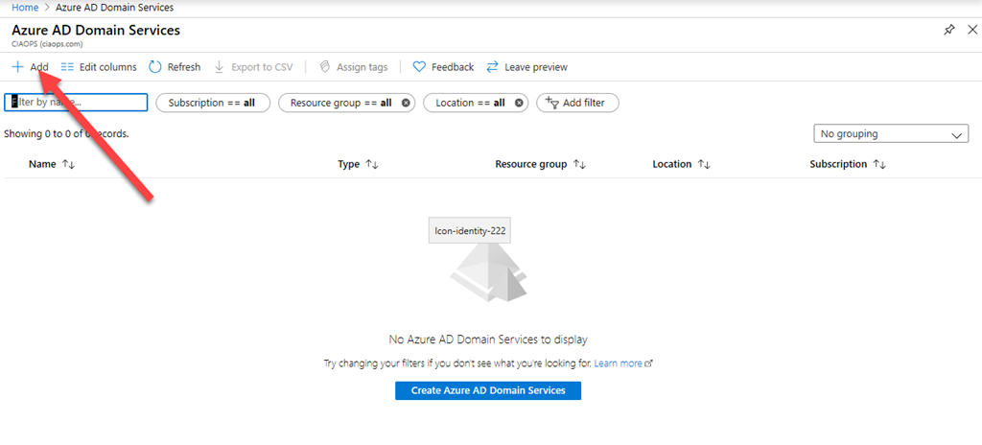Click the Feedback heart icon
This screenshot has height=445, width=982.
(x=419, y=67)
